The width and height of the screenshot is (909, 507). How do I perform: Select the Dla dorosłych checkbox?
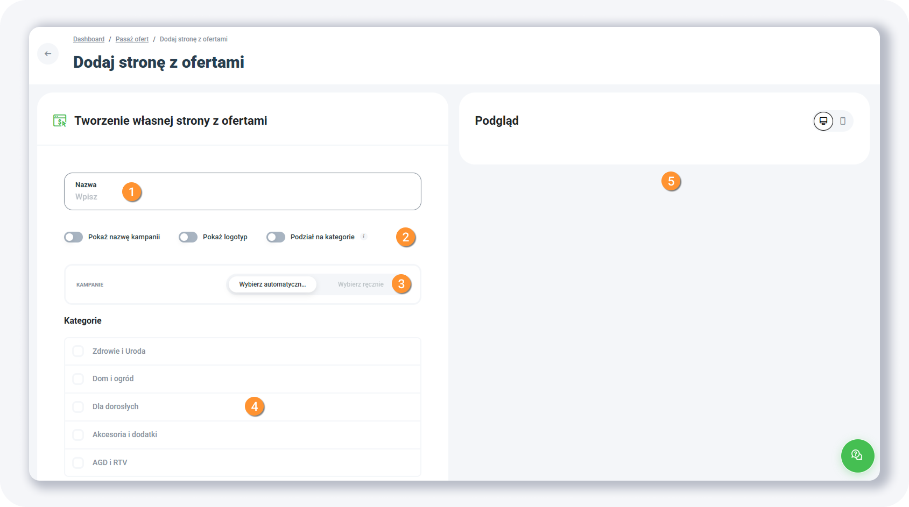(79, 407)
